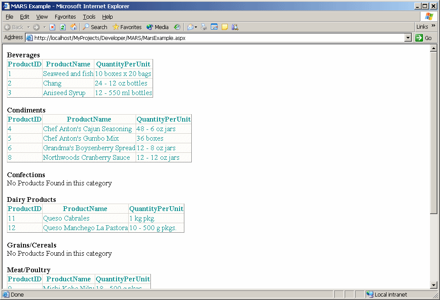
Task: Open the Tools menu
Action: click(x=89, y=17)
